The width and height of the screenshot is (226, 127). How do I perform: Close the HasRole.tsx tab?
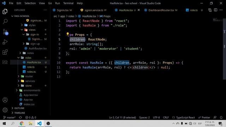click(x=139, y=10)
